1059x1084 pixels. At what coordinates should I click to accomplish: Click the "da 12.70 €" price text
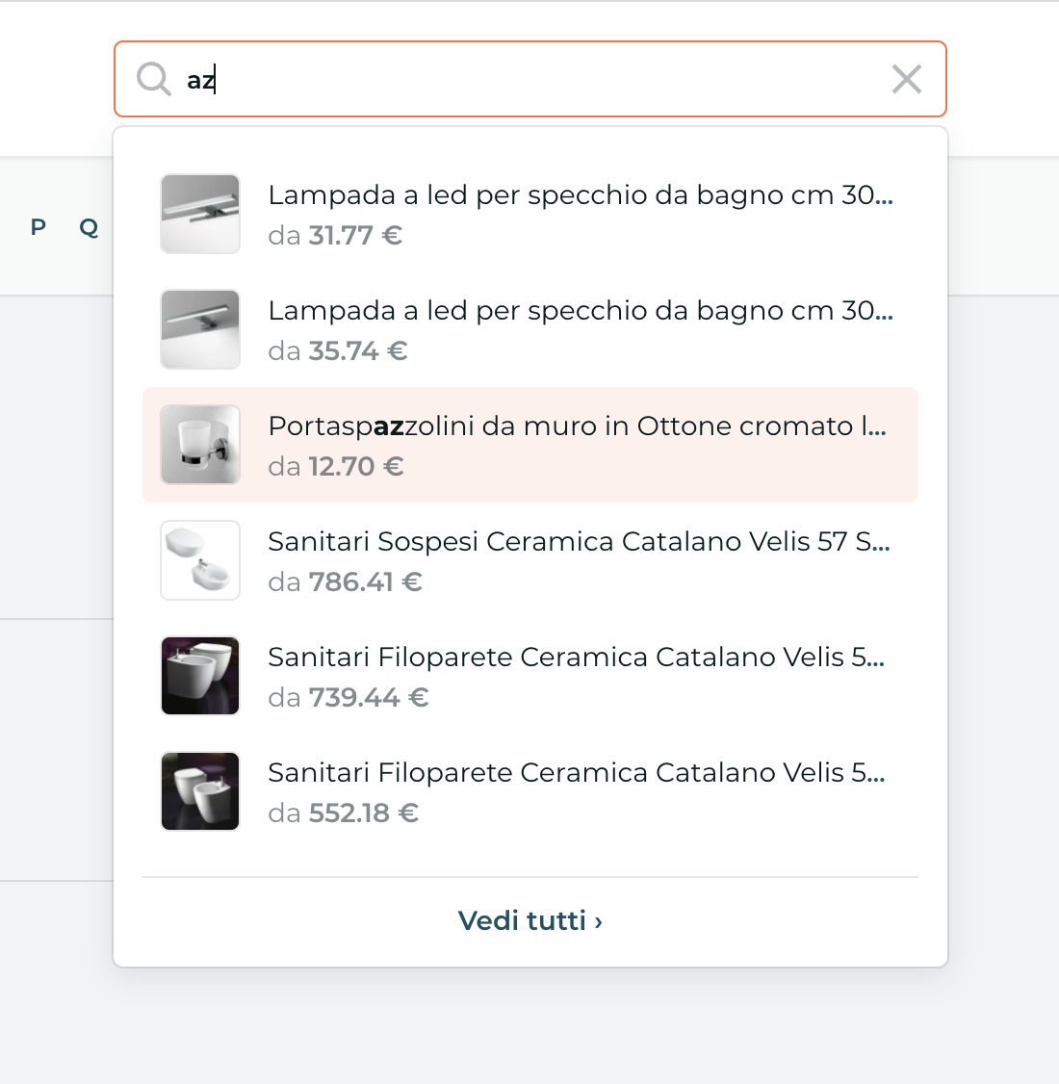click(x=335, y=467)
